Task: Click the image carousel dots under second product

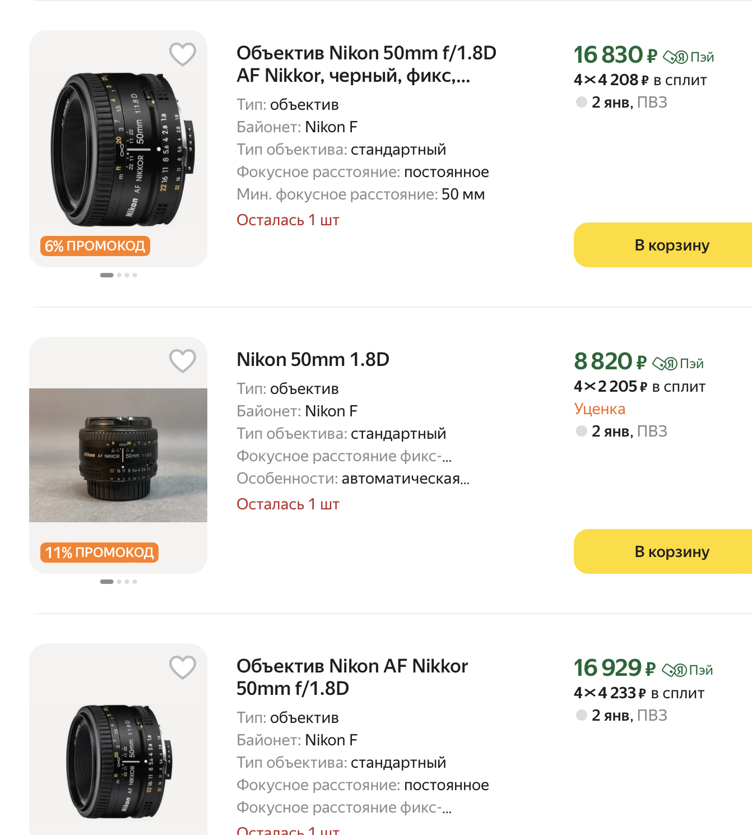Action: (x=118, y=582)
